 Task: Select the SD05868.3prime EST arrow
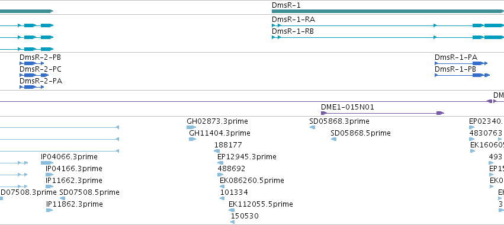click(313, 127)
